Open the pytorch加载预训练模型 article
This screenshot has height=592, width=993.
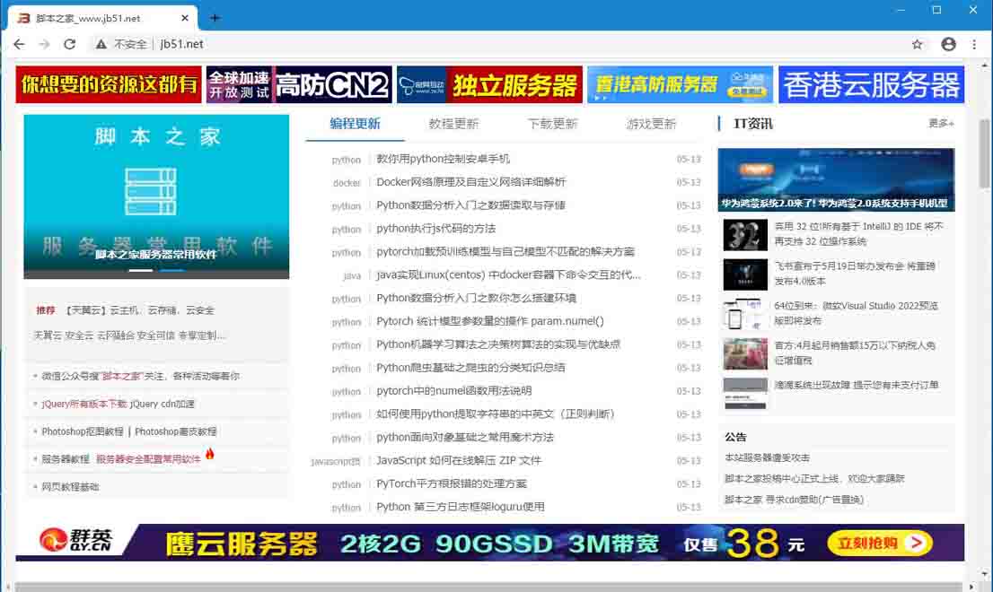[x=505, y=252]
